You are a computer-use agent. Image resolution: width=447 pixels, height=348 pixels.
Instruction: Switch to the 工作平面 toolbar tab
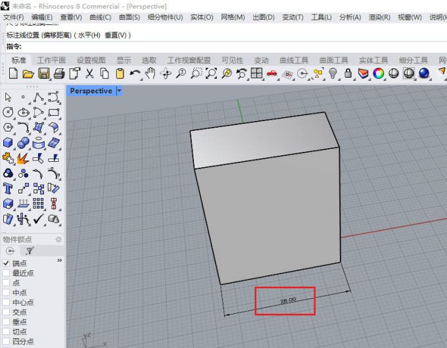51,60
